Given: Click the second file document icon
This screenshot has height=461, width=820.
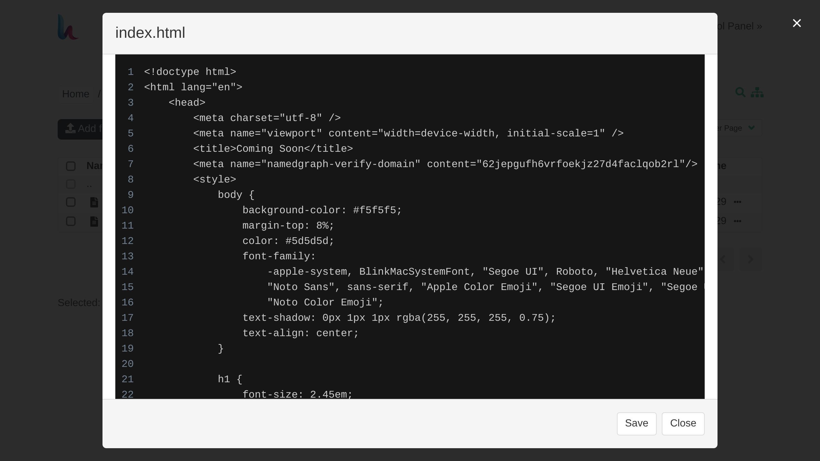Looking at the screenshot, I should tap(94, 222).
